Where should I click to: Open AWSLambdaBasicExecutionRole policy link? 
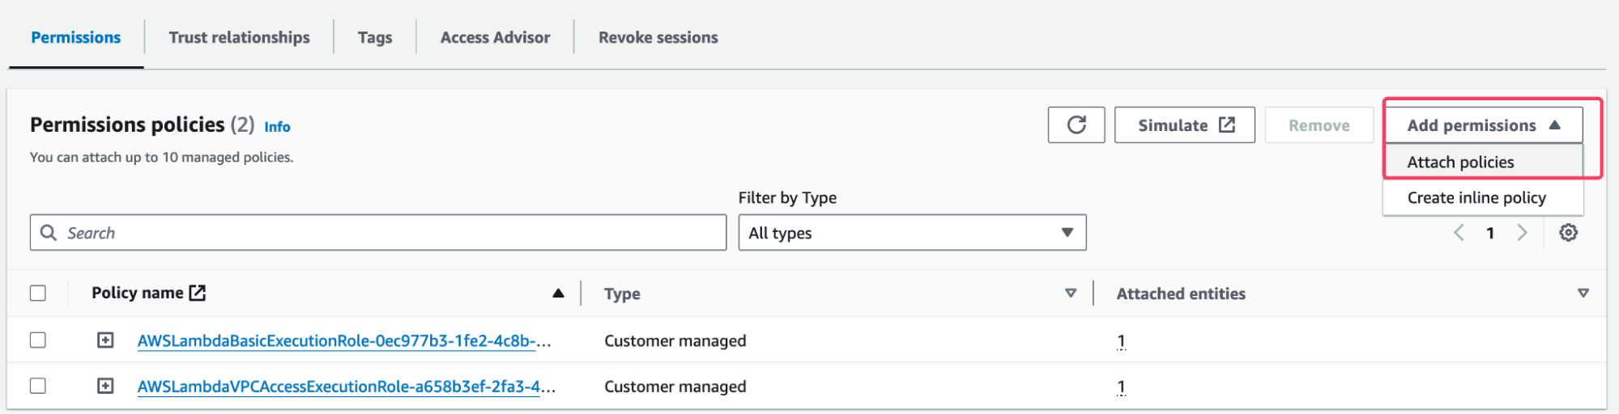(x=344, y=340)
